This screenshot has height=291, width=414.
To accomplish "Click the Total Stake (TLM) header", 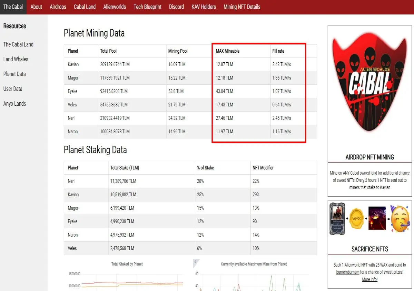I will coord(125,168).
